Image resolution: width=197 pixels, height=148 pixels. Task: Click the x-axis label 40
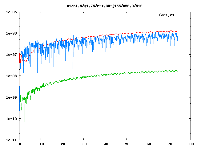(106, 144)
